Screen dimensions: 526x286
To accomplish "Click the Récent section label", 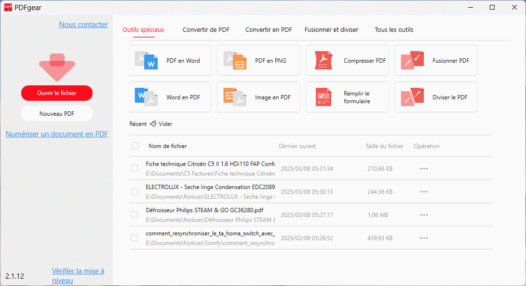I will coord(138,124).
